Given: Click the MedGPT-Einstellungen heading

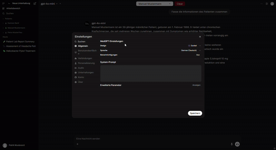Looking at the screenshot, I should click(111, 41).
